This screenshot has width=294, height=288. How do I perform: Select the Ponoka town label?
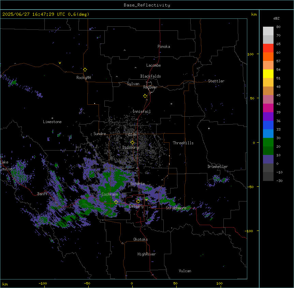[x=164, y=47]
